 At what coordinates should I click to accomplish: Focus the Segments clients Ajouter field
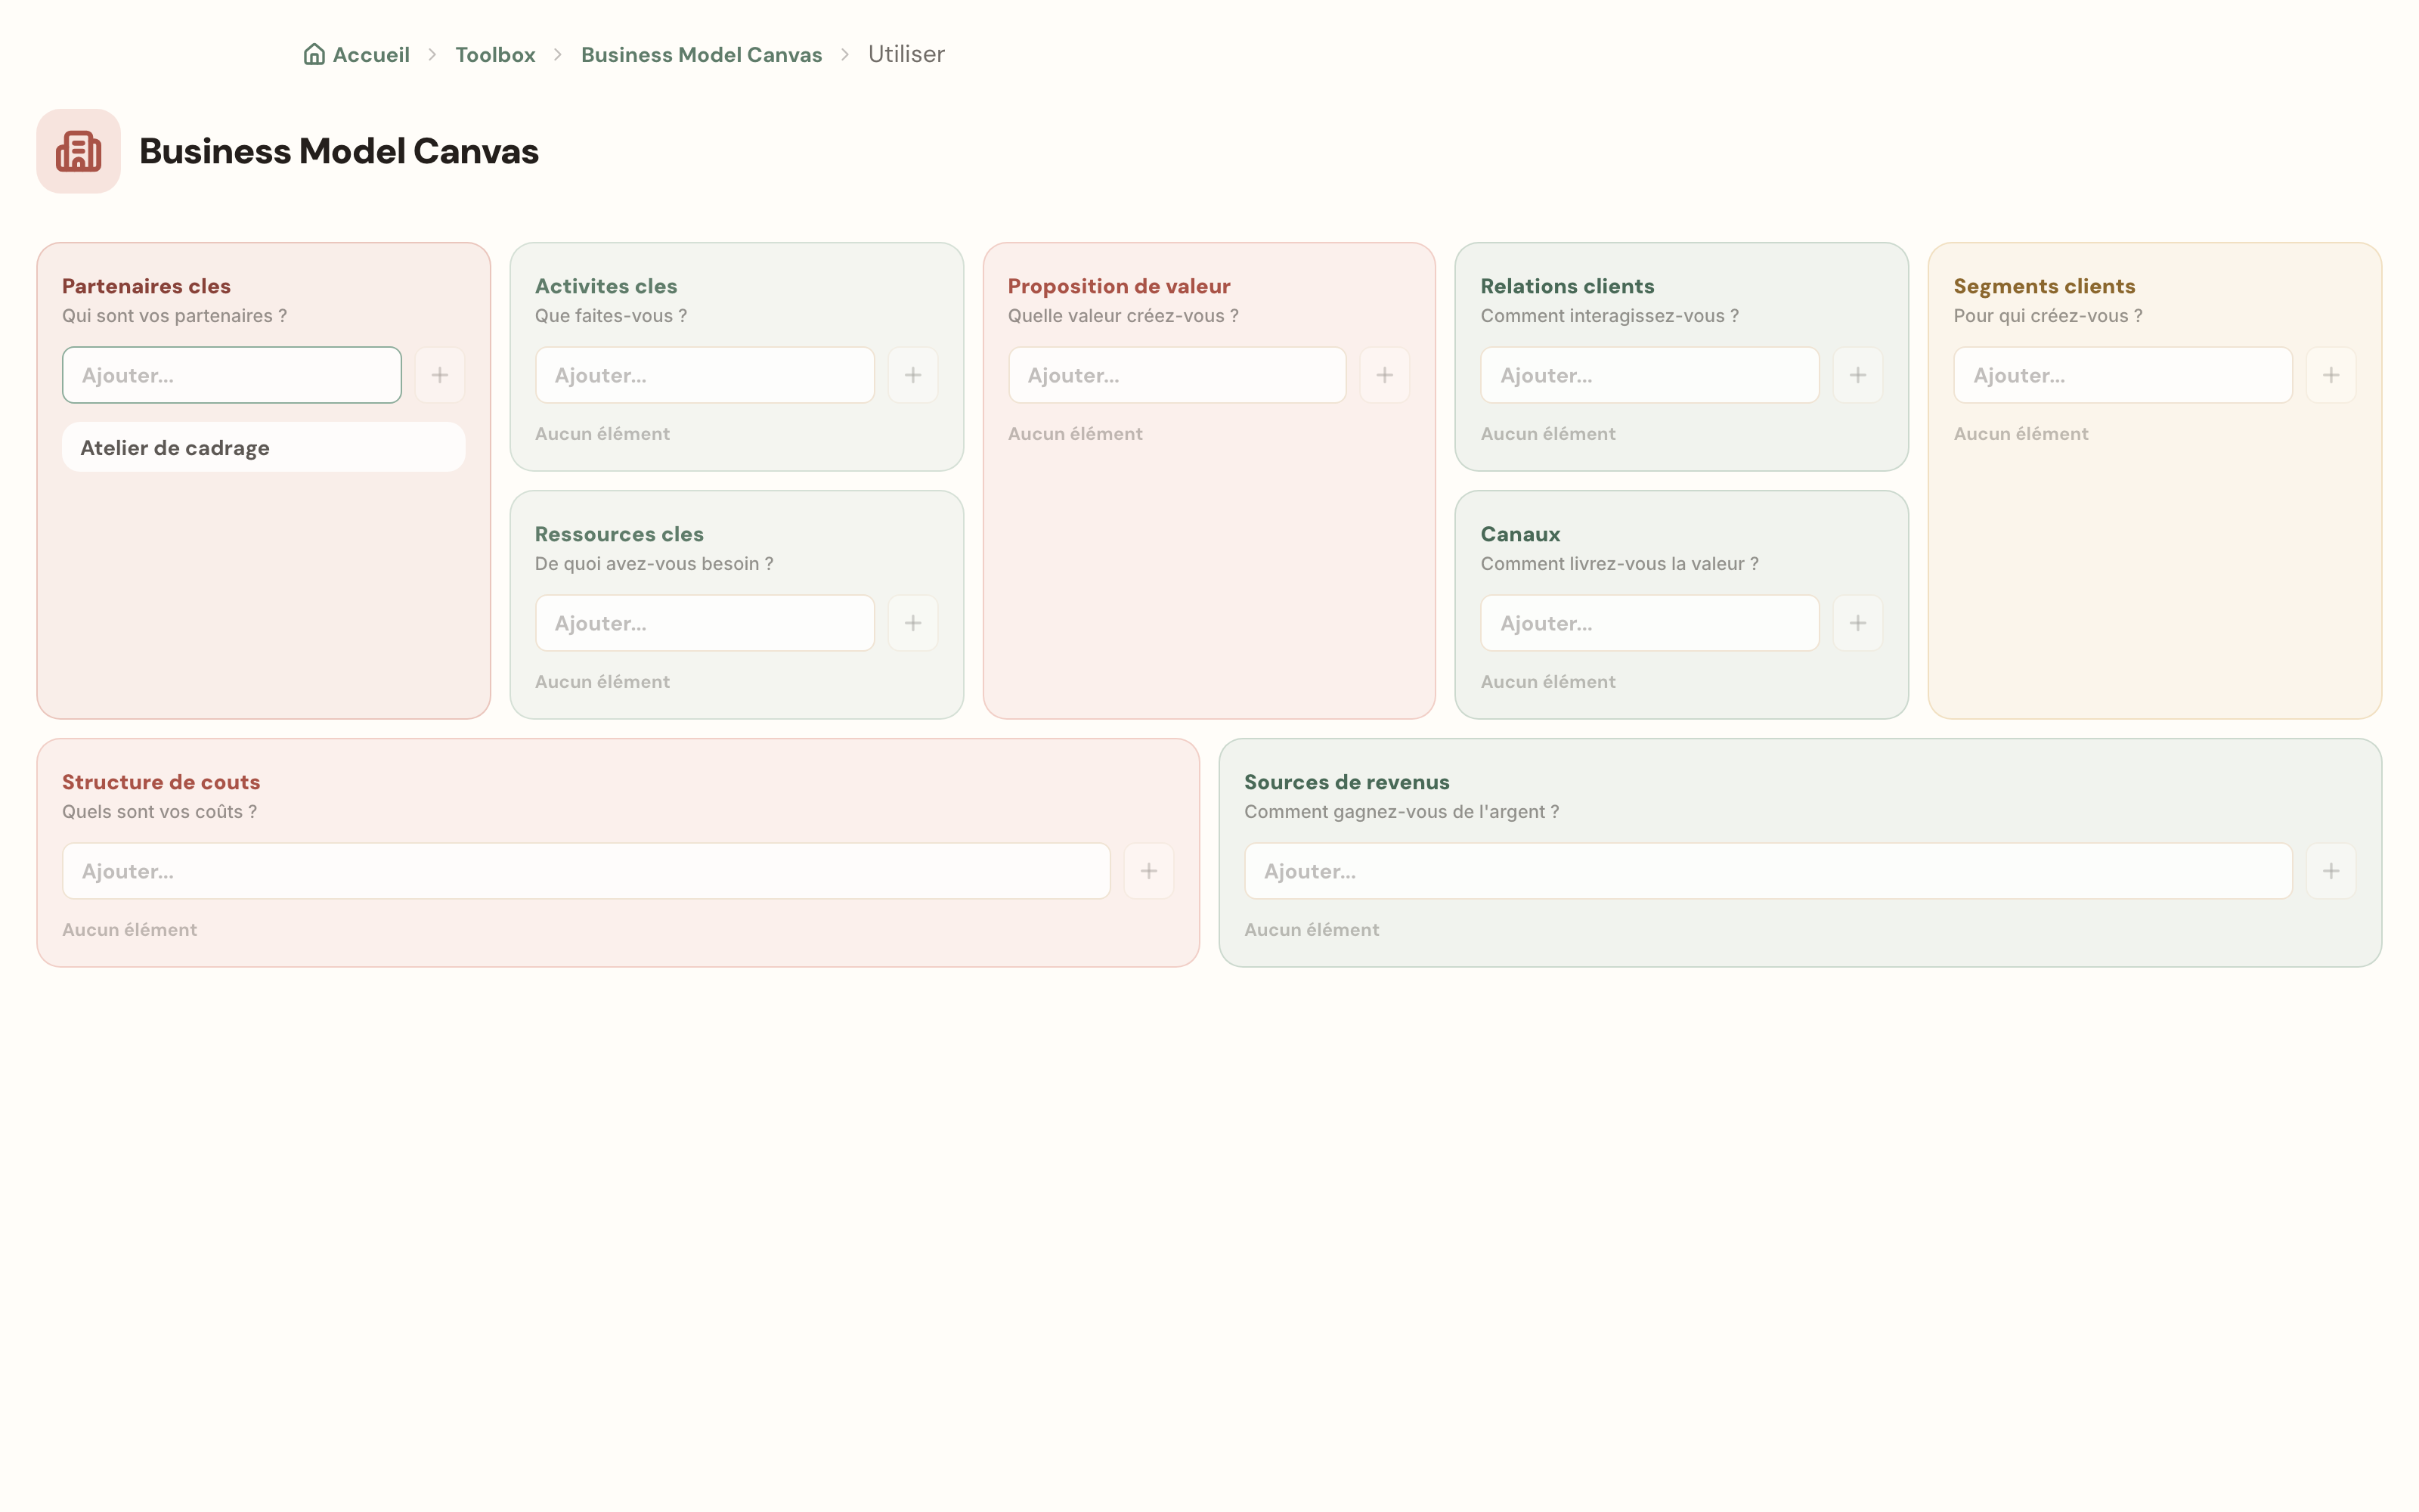pos(2123,375)
